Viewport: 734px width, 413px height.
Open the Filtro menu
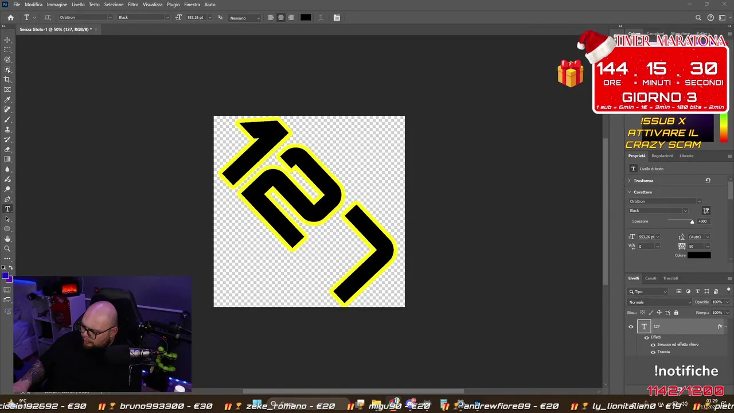coord(133,5)
